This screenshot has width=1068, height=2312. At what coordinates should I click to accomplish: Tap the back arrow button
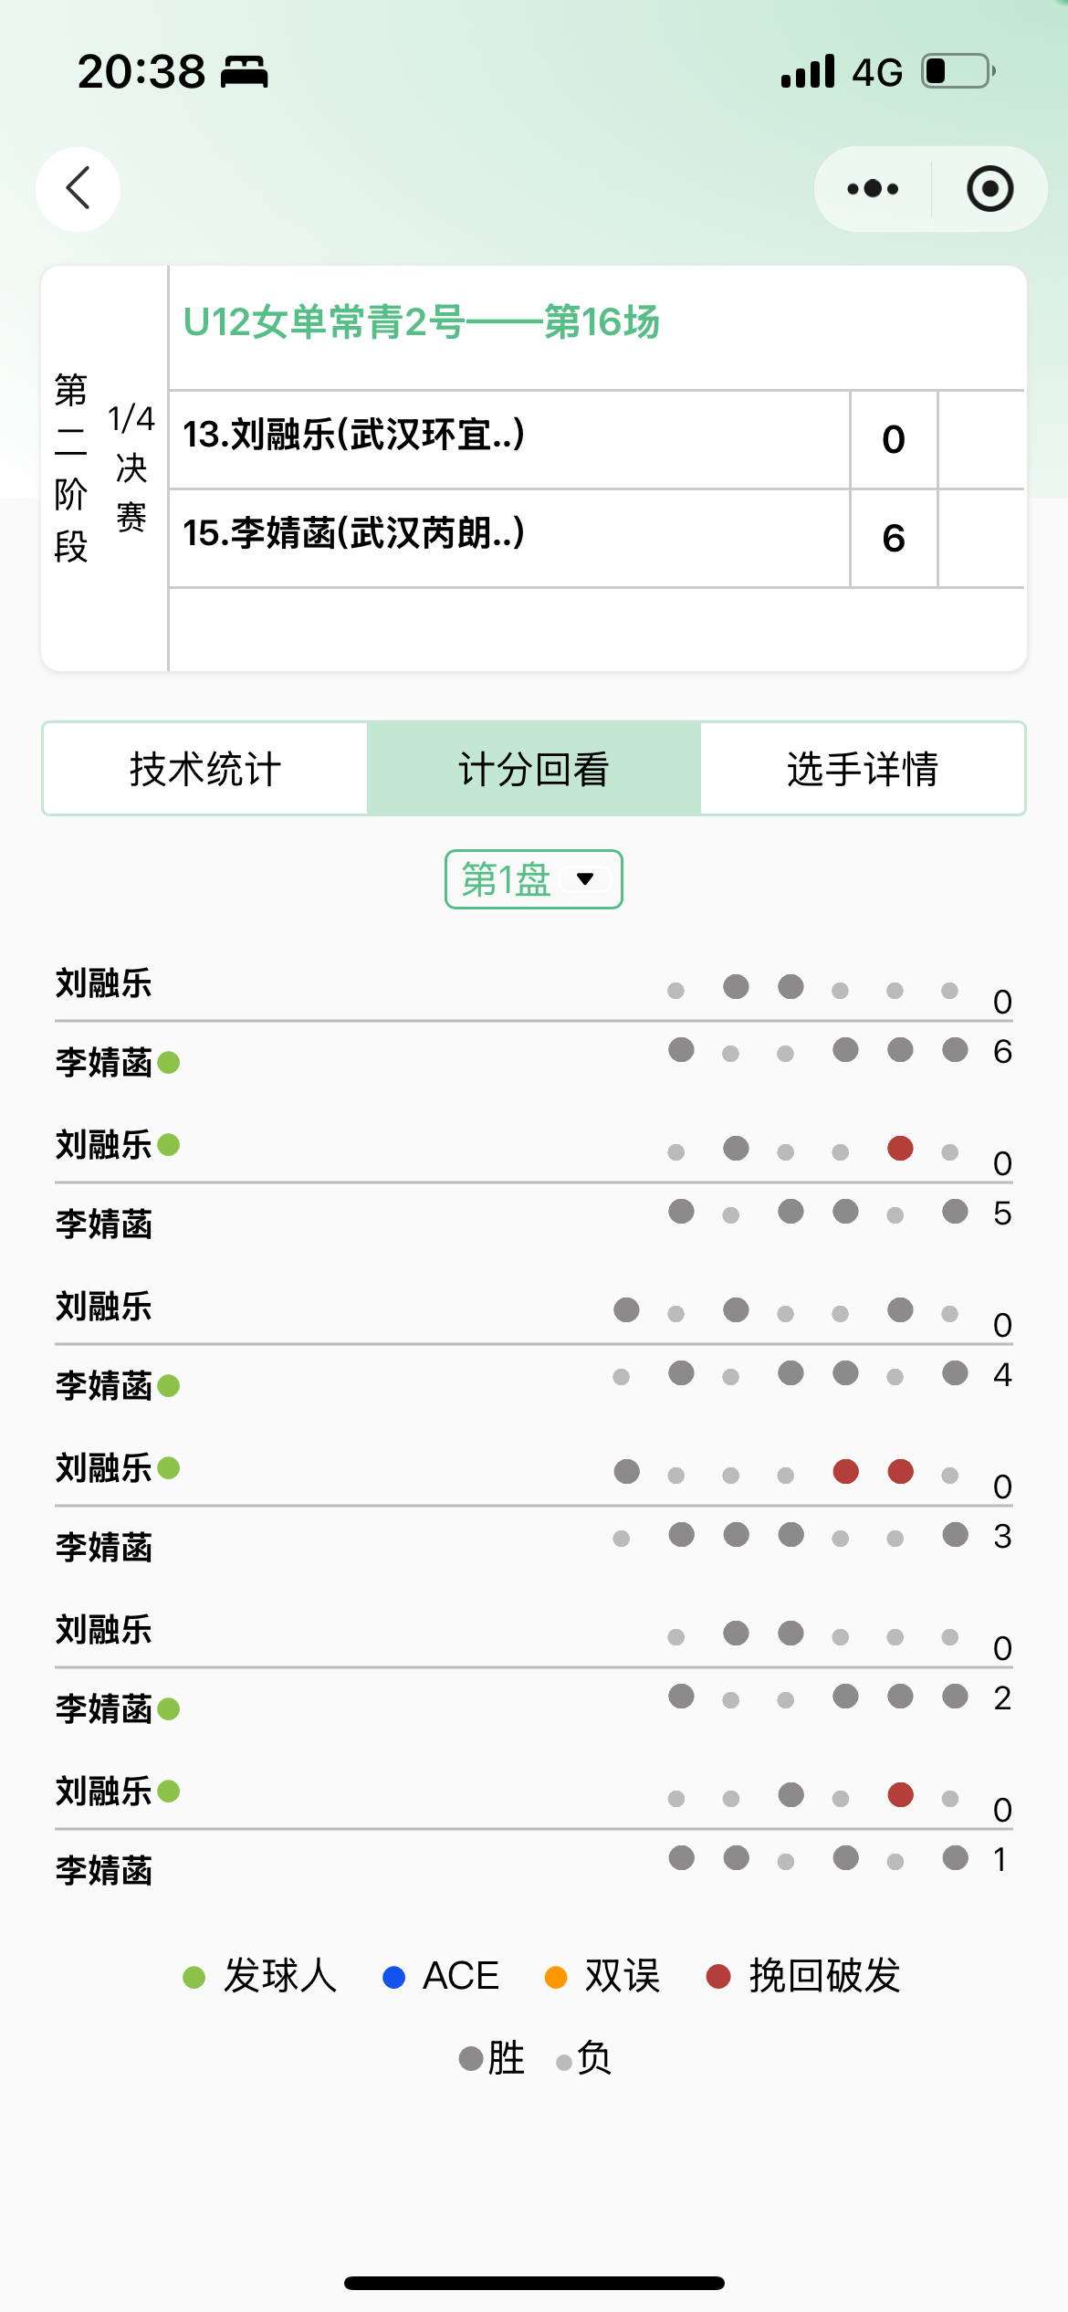click(79, 188)
